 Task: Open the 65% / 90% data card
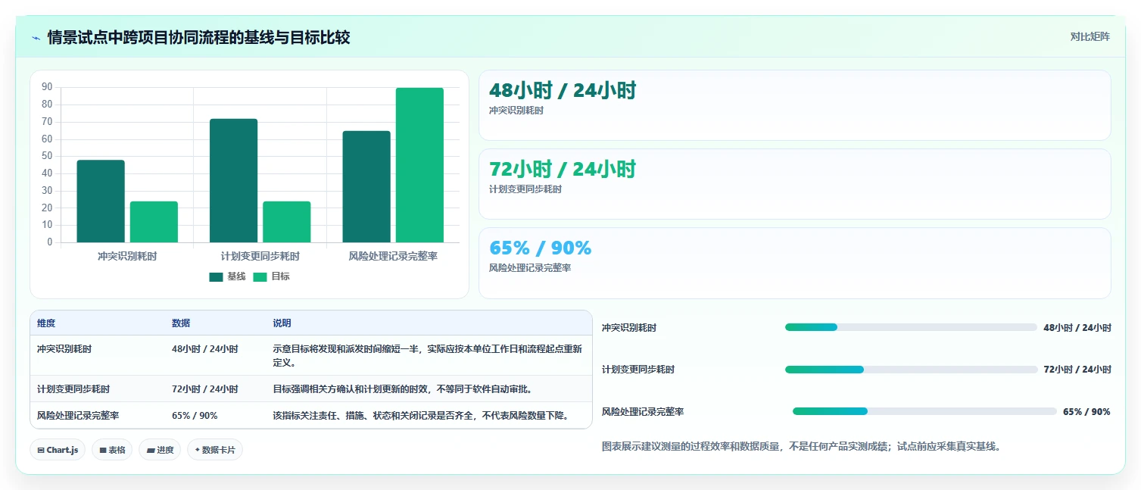tap(794, 264)
